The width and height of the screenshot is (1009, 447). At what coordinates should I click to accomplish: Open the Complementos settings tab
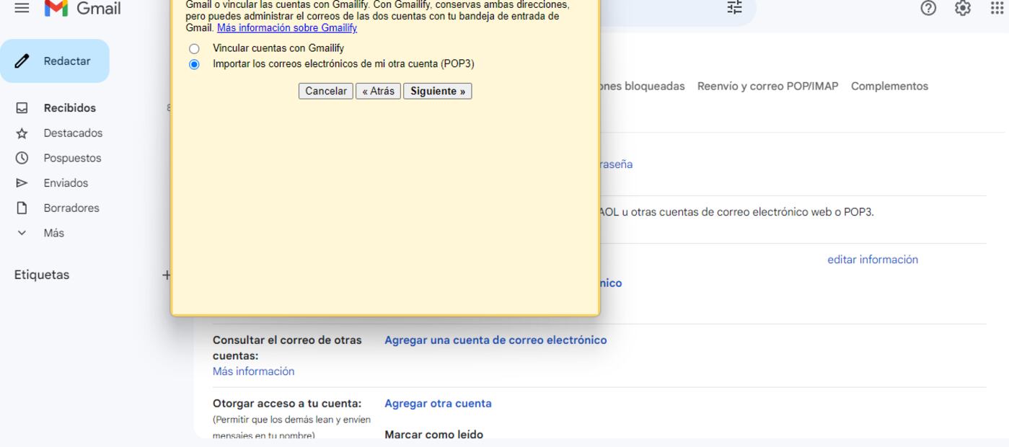889,86
